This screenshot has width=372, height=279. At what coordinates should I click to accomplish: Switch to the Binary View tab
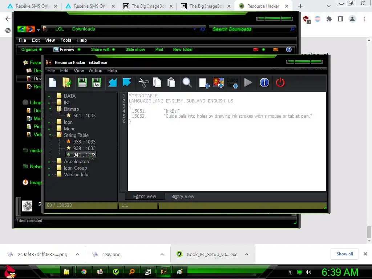(x=183, y=197)
